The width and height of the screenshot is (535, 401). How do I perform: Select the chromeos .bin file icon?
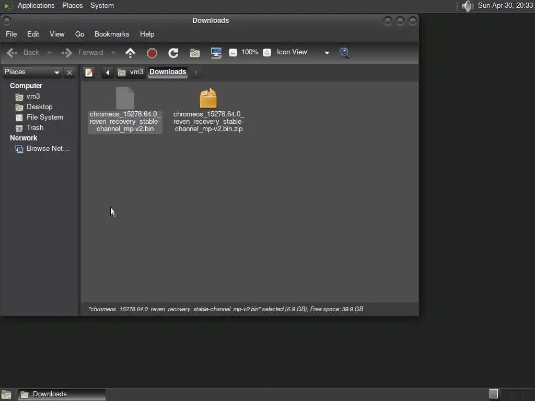coord(125,98)
